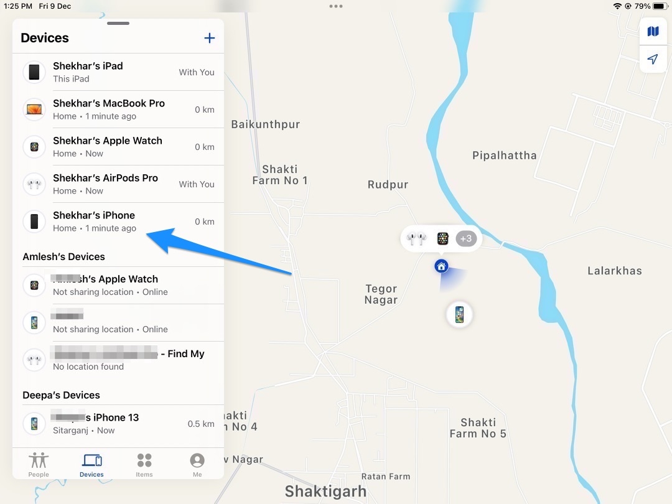The height and width of the screenshot is (504, 672).
Task: Add a new device with plus icon
Action: pyautogui.click(x=209, y=38)
